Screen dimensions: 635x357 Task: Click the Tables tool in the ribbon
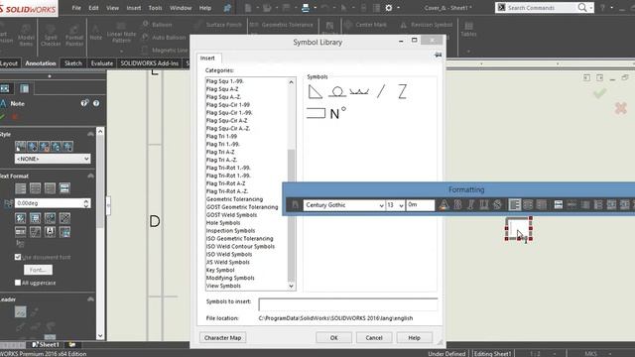[468, 30]
